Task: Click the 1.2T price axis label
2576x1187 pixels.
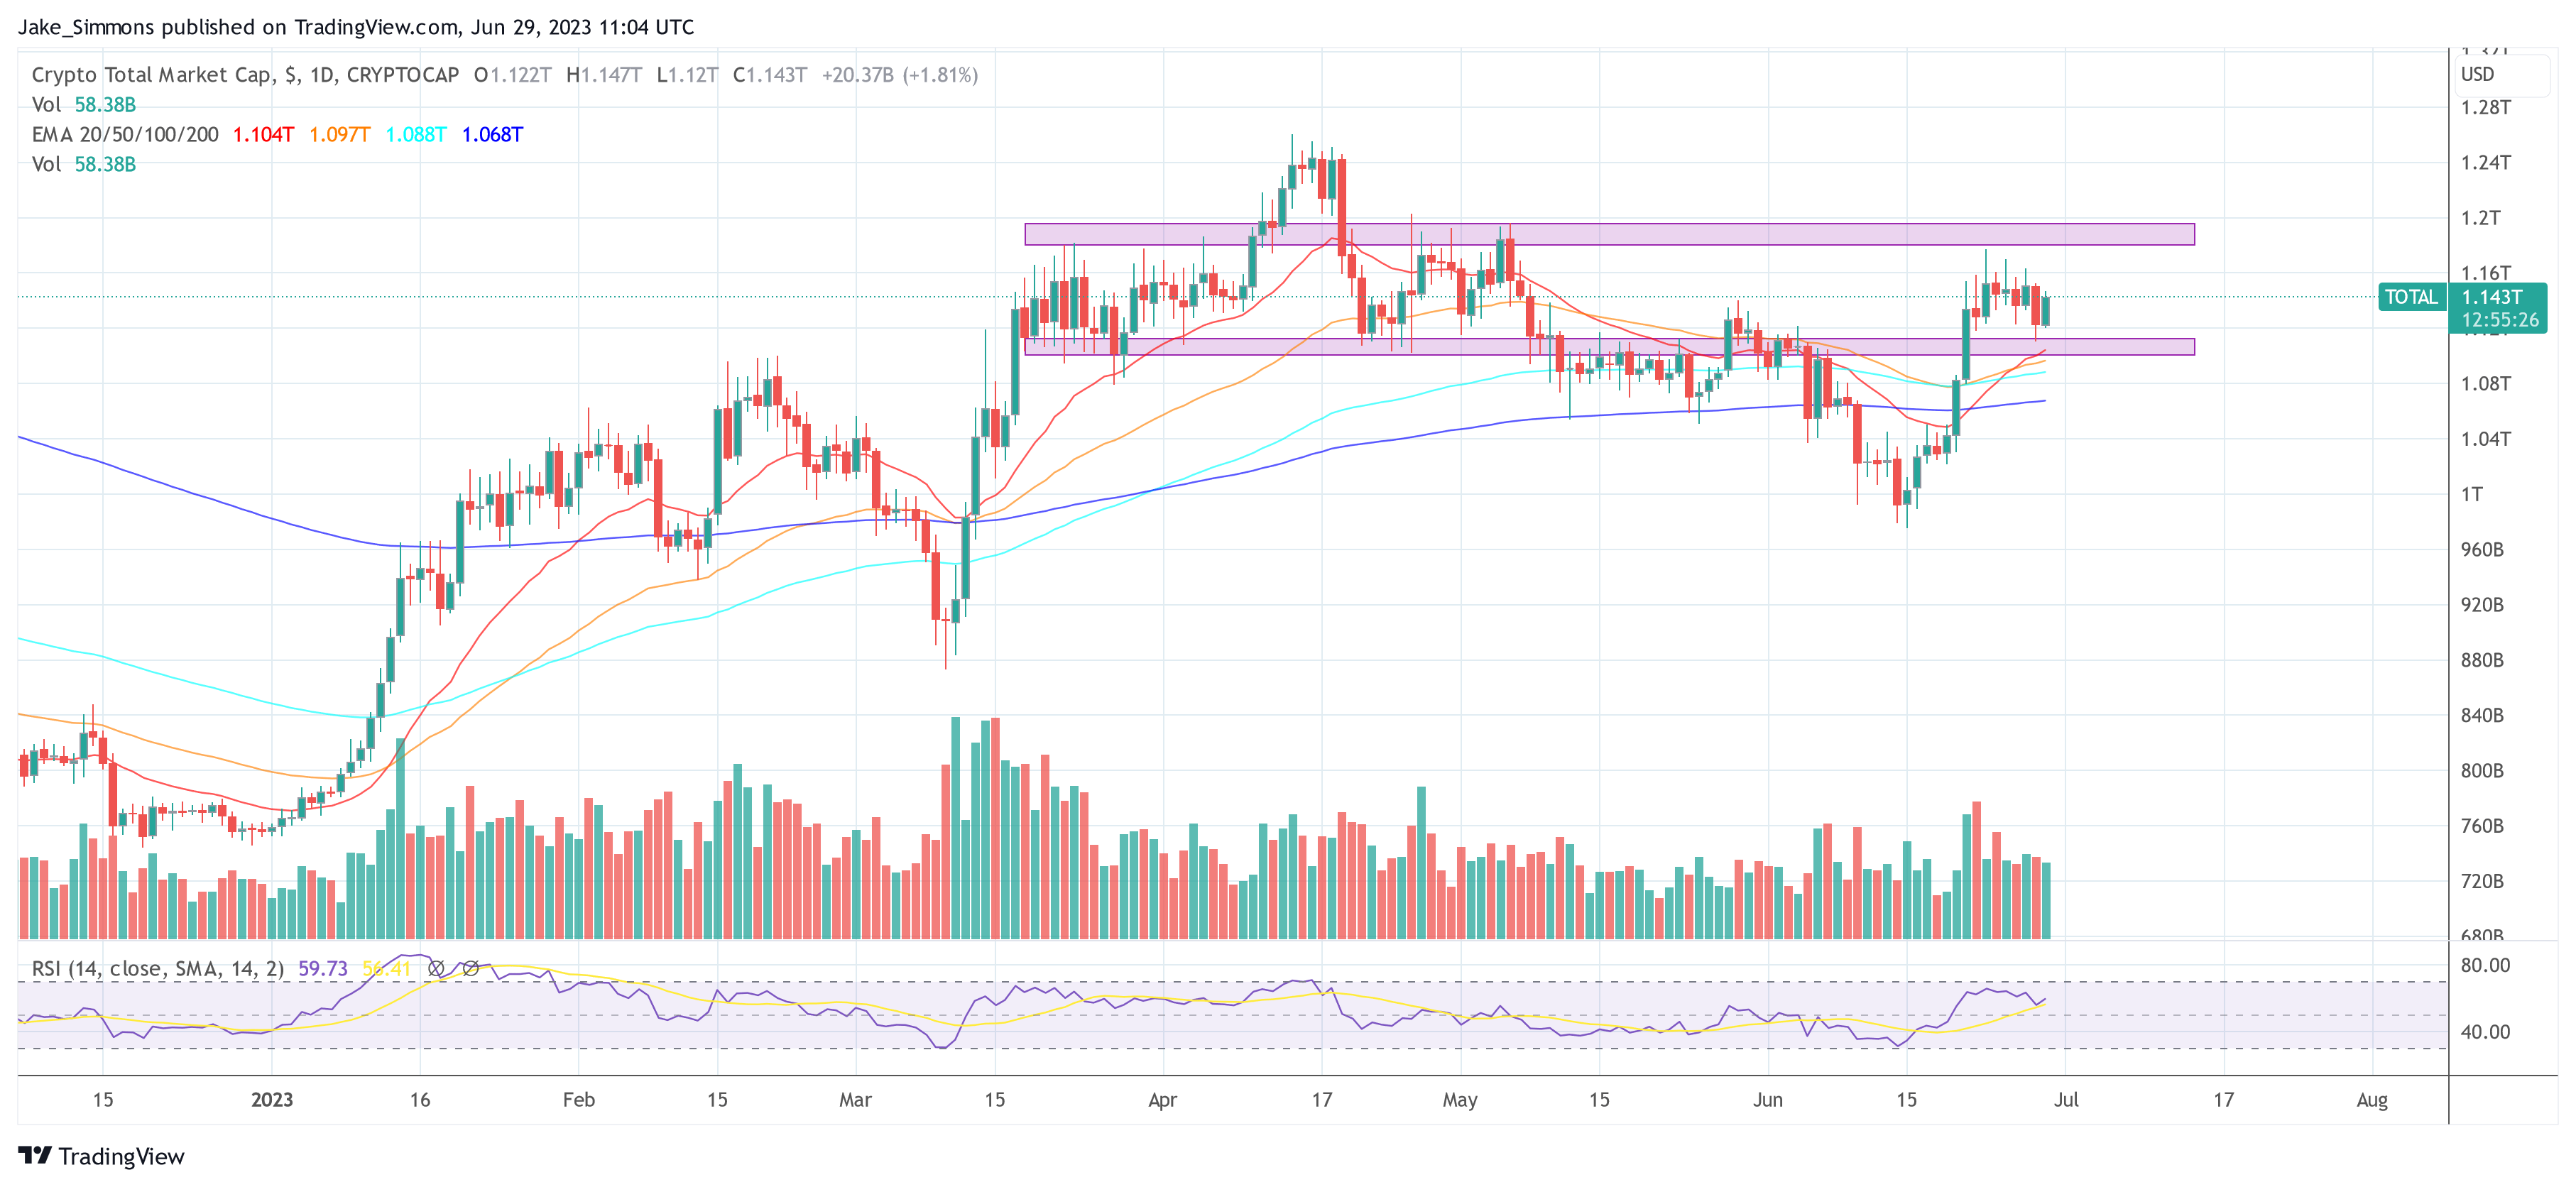Action: click(x=2480, y=217)
